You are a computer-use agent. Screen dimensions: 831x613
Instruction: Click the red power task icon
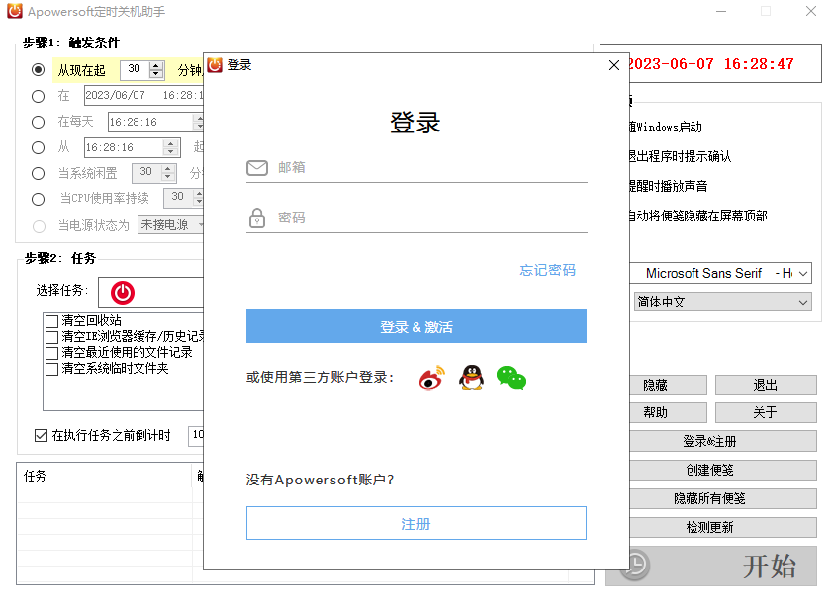pyautogui.click(x=123, y=293)
